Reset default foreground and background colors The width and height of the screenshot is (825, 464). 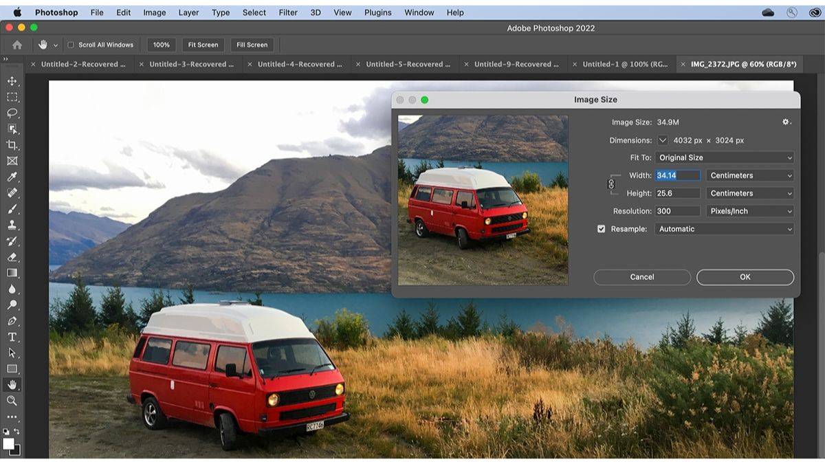6,432
